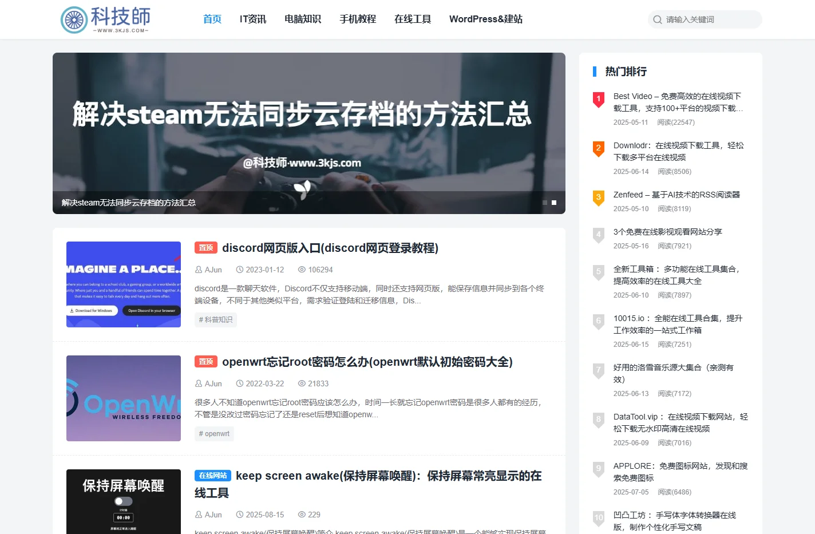
Task: Click the views eye icon beside 106294
Action: point(302,270)
